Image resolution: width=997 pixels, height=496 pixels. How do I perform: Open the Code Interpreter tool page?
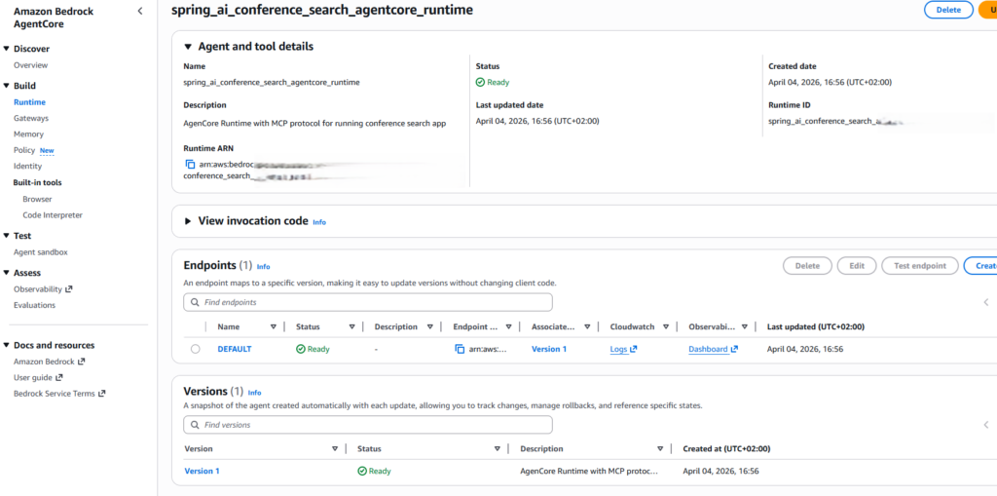[53, 215]
